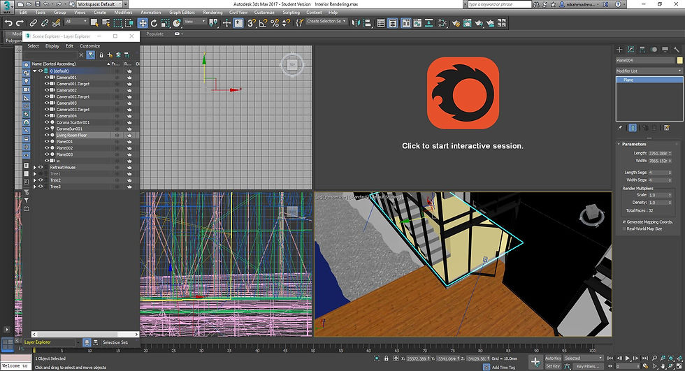Expand the Tree1 layer

pos(35,174)
